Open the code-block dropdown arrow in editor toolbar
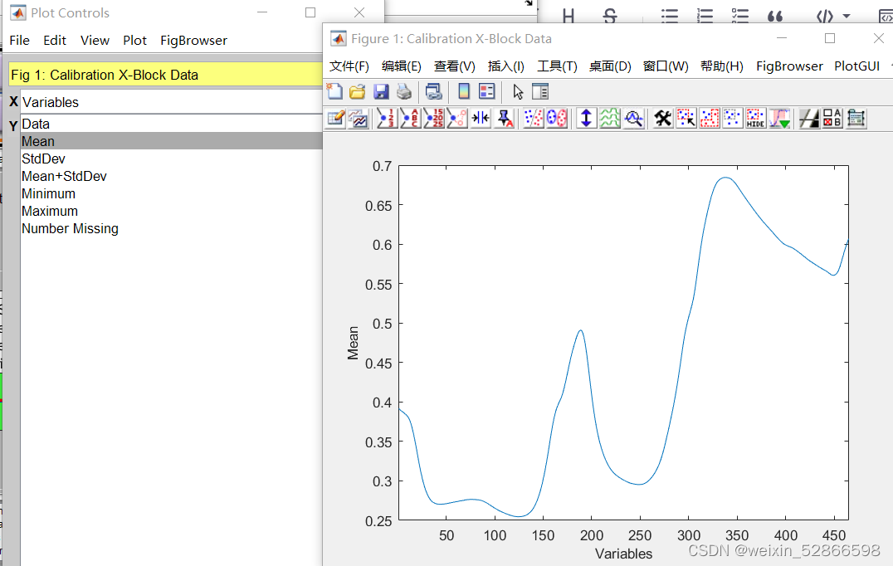This screenshot has width=893, height=566. click(845, 15)
